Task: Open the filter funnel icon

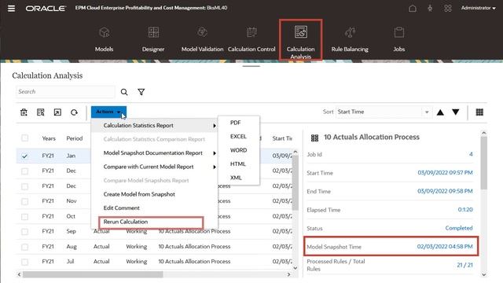Action: [141, 92]
